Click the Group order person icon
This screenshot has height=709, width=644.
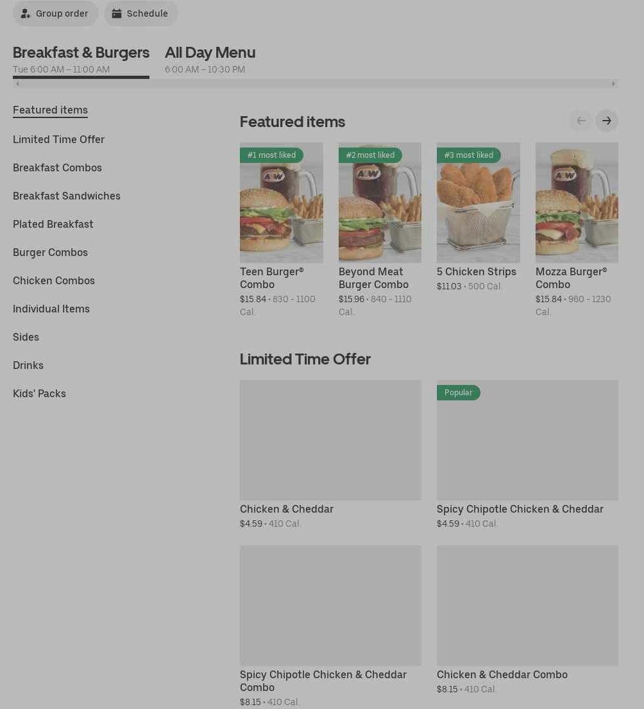click(25, 13)
